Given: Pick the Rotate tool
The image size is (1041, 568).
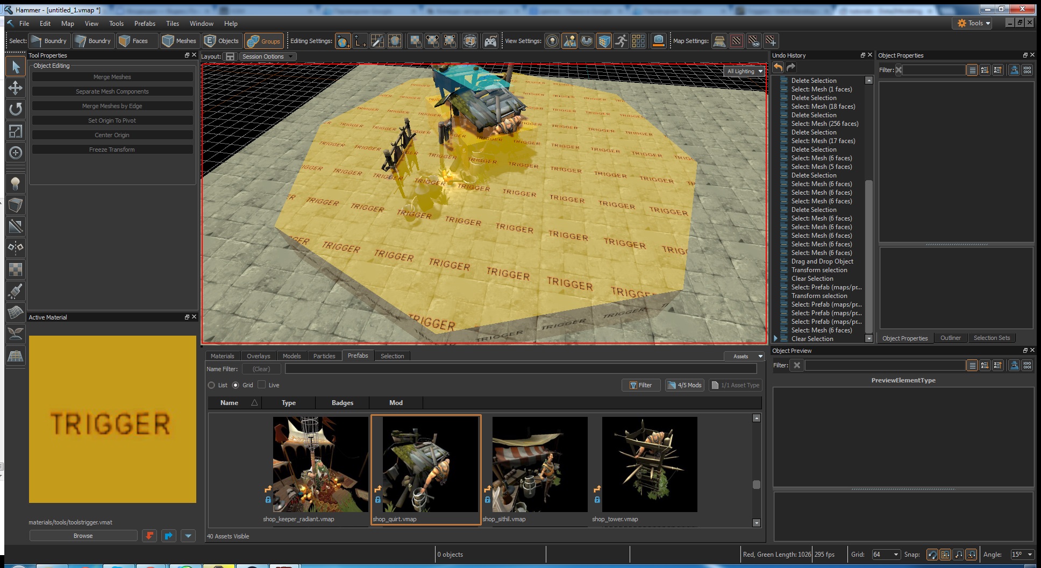Looking at the screenshot, I should click(16, 109).
